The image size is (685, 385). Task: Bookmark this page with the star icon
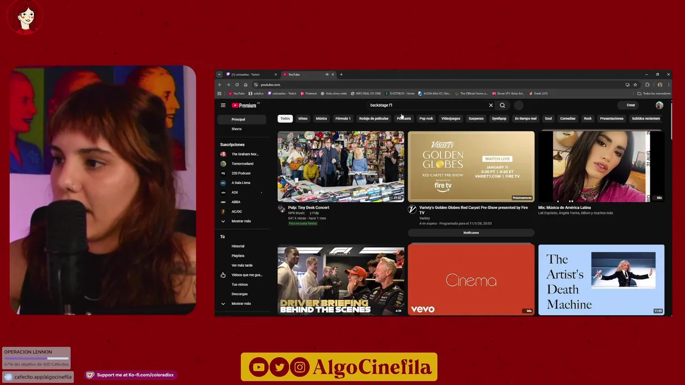coord(635,84)
